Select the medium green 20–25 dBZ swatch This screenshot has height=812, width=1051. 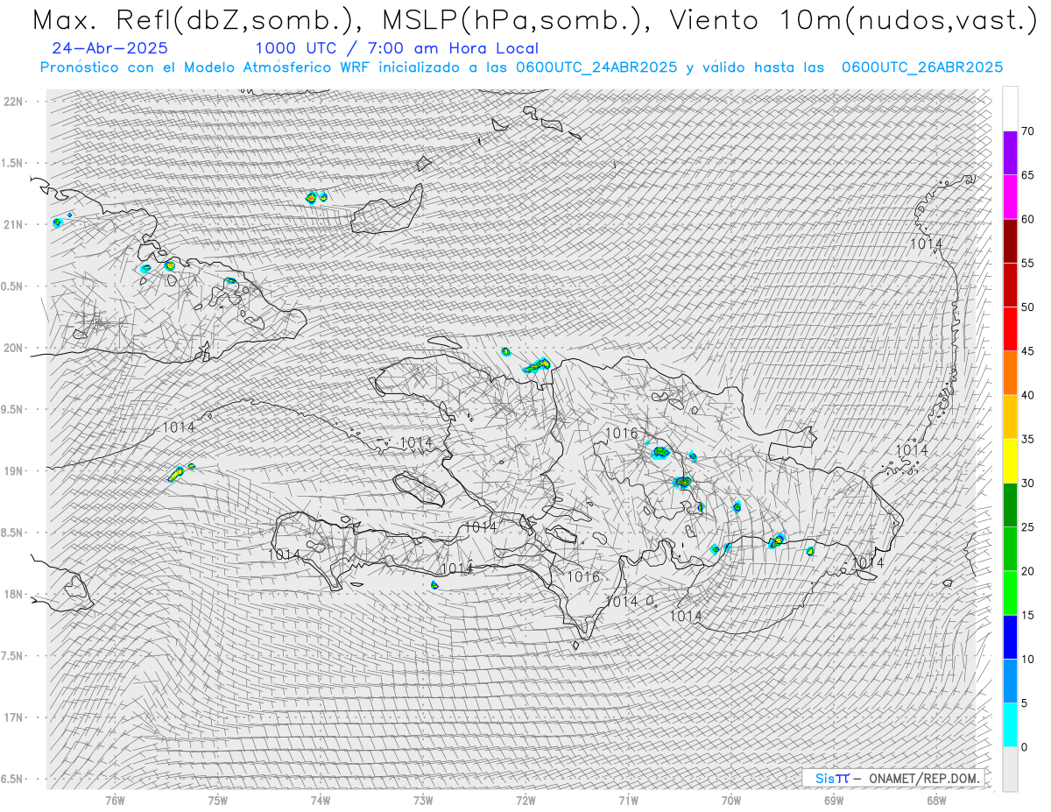[x=1010, y=549]
